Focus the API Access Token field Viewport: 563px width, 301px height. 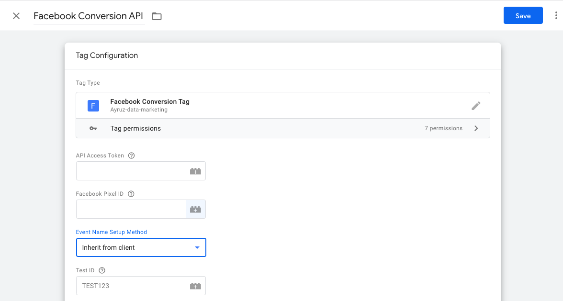pos(131,171)
